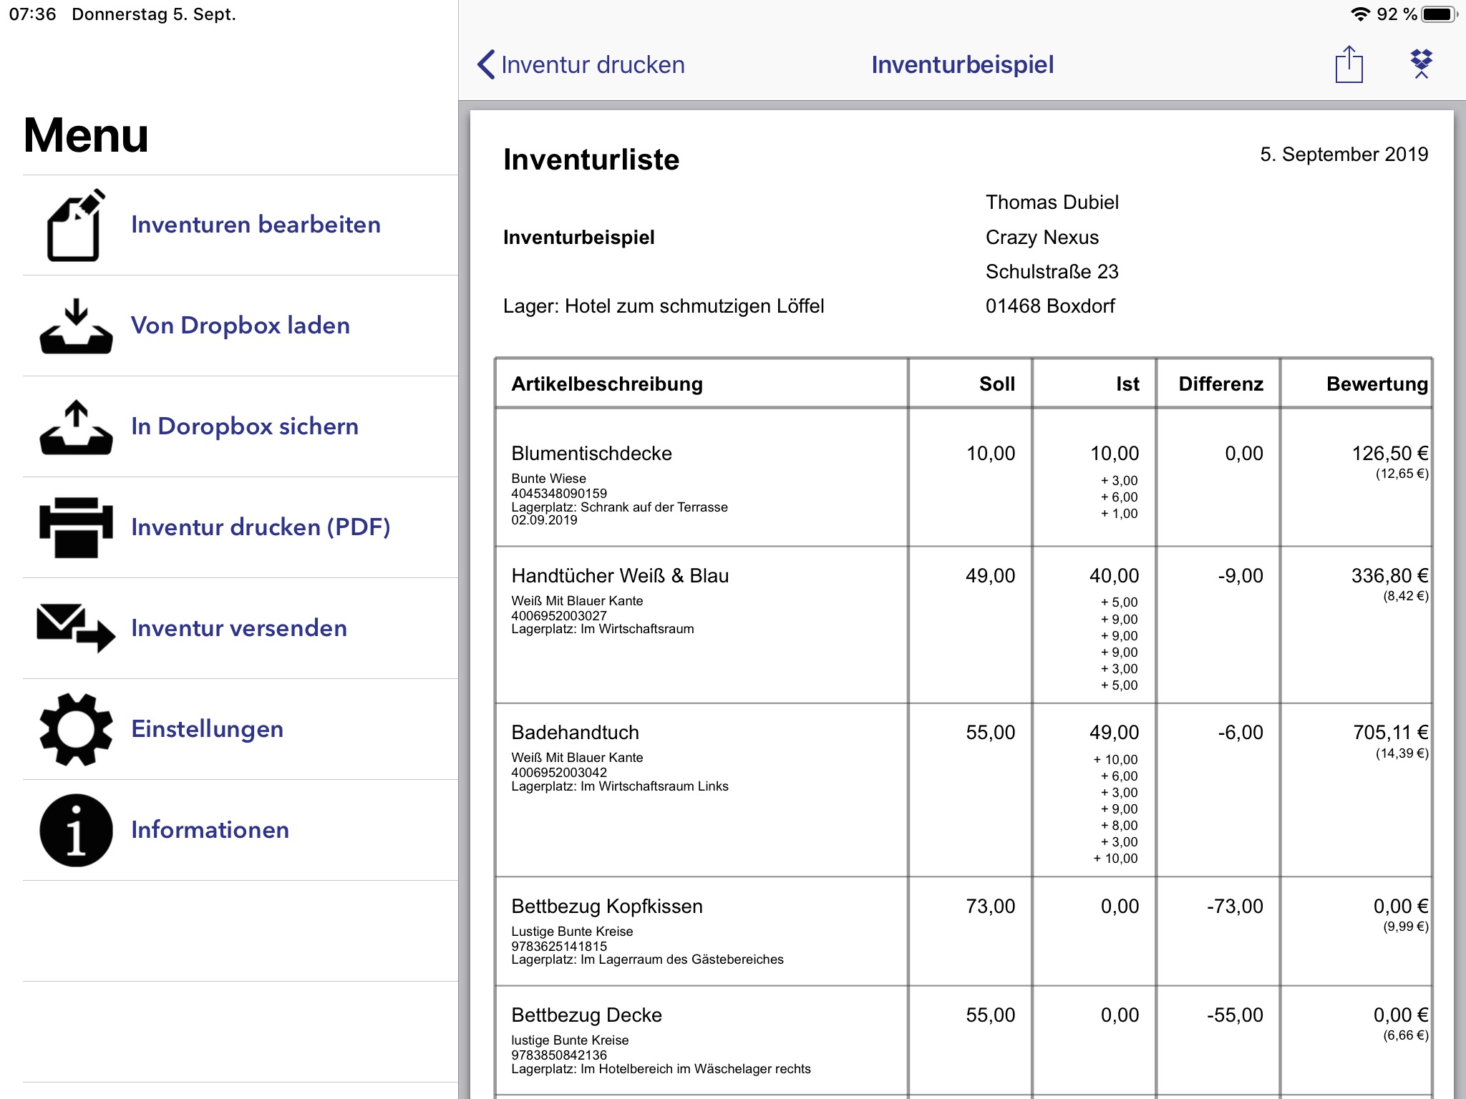The height and width of the screenshot is (1099, 1466).
Task: Click barcode 9783625141815
Action: click(x=559, y=947)
